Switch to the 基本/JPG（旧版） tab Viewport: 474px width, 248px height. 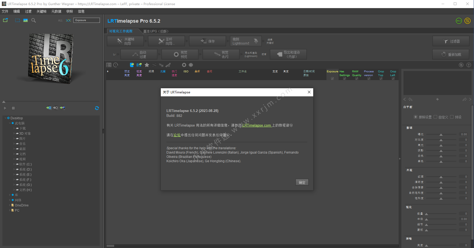coord(156,31)
